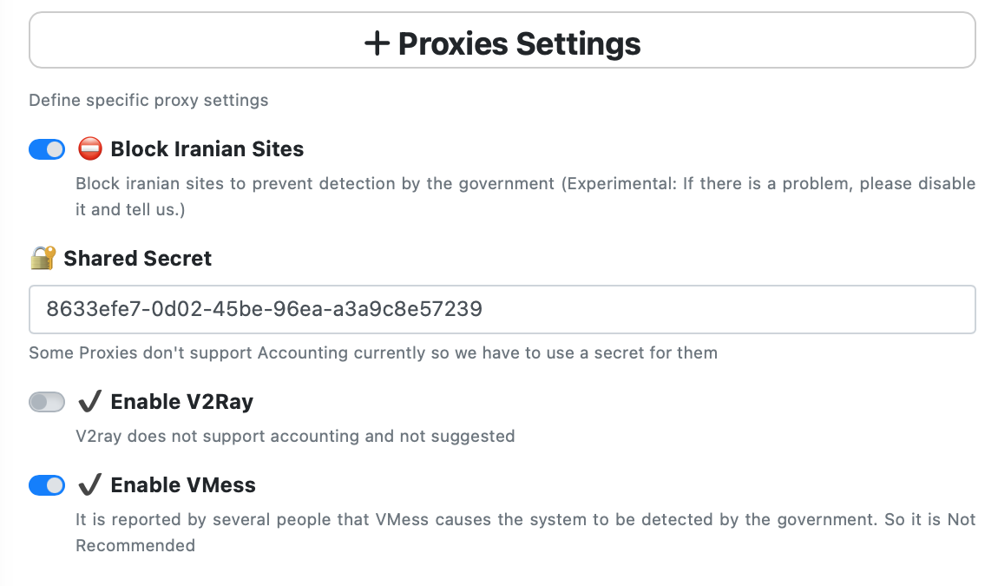Click the Block Iranian Sites experimental description
The height and width of the screenshot is (586, 998).
pos(526,196)
